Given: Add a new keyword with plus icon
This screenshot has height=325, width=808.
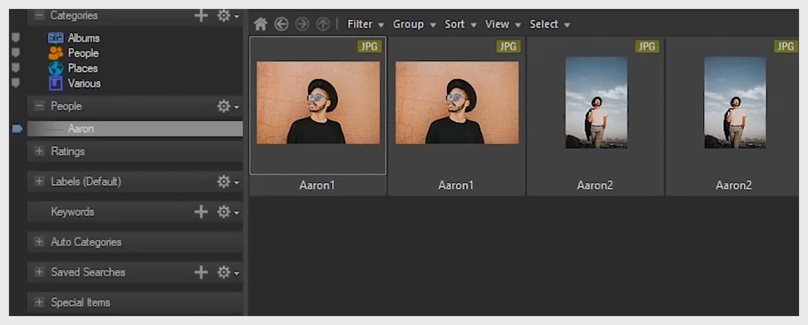Looking at the screenshot, I should 201,212.
